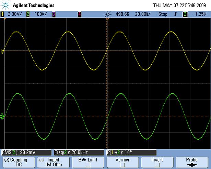The width and height of the screenshot is (211, 169).
Task: Click the date and time stamp
Action: (179, 5)
